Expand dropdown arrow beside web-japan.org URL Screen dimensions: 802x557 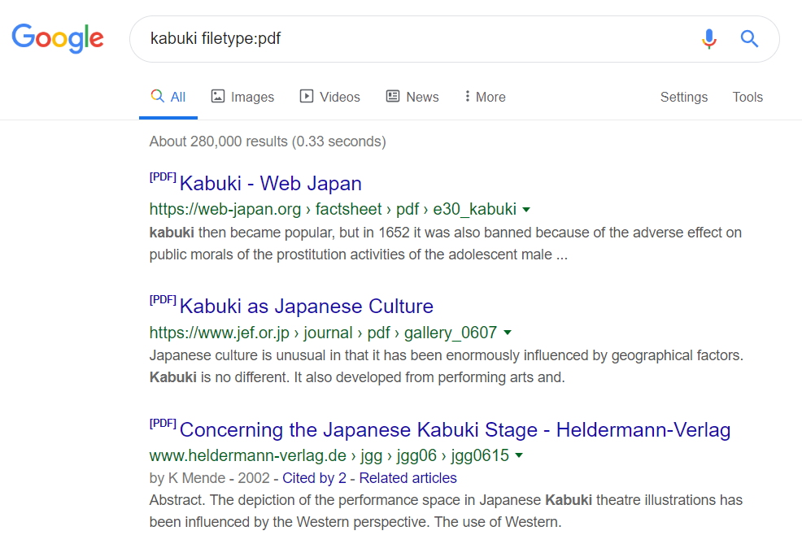(x=526, y=210)
